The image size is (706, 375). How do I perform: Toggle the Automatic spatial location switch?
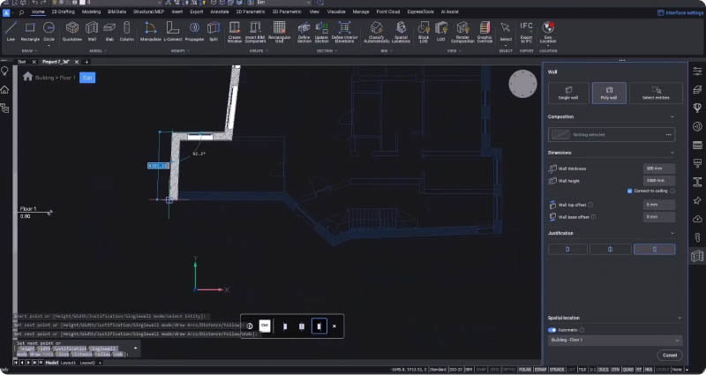point(552,330)
